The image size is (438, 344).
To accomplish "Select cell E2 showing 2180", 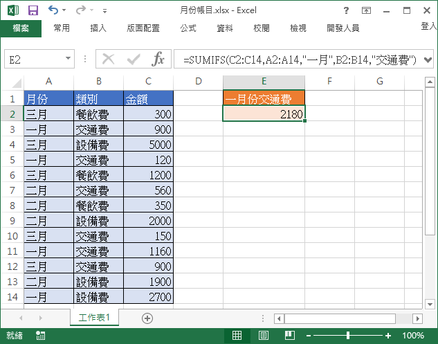I will [264, 114].
